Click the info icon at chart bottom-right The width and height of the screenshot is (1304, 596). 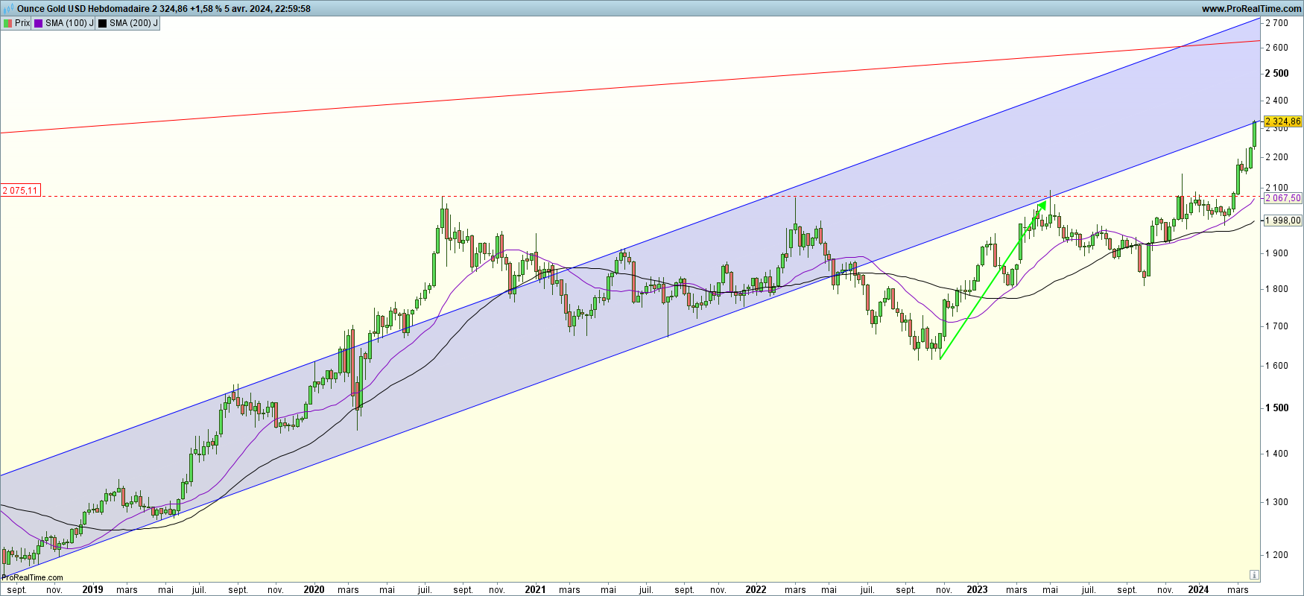[1254, 574]
